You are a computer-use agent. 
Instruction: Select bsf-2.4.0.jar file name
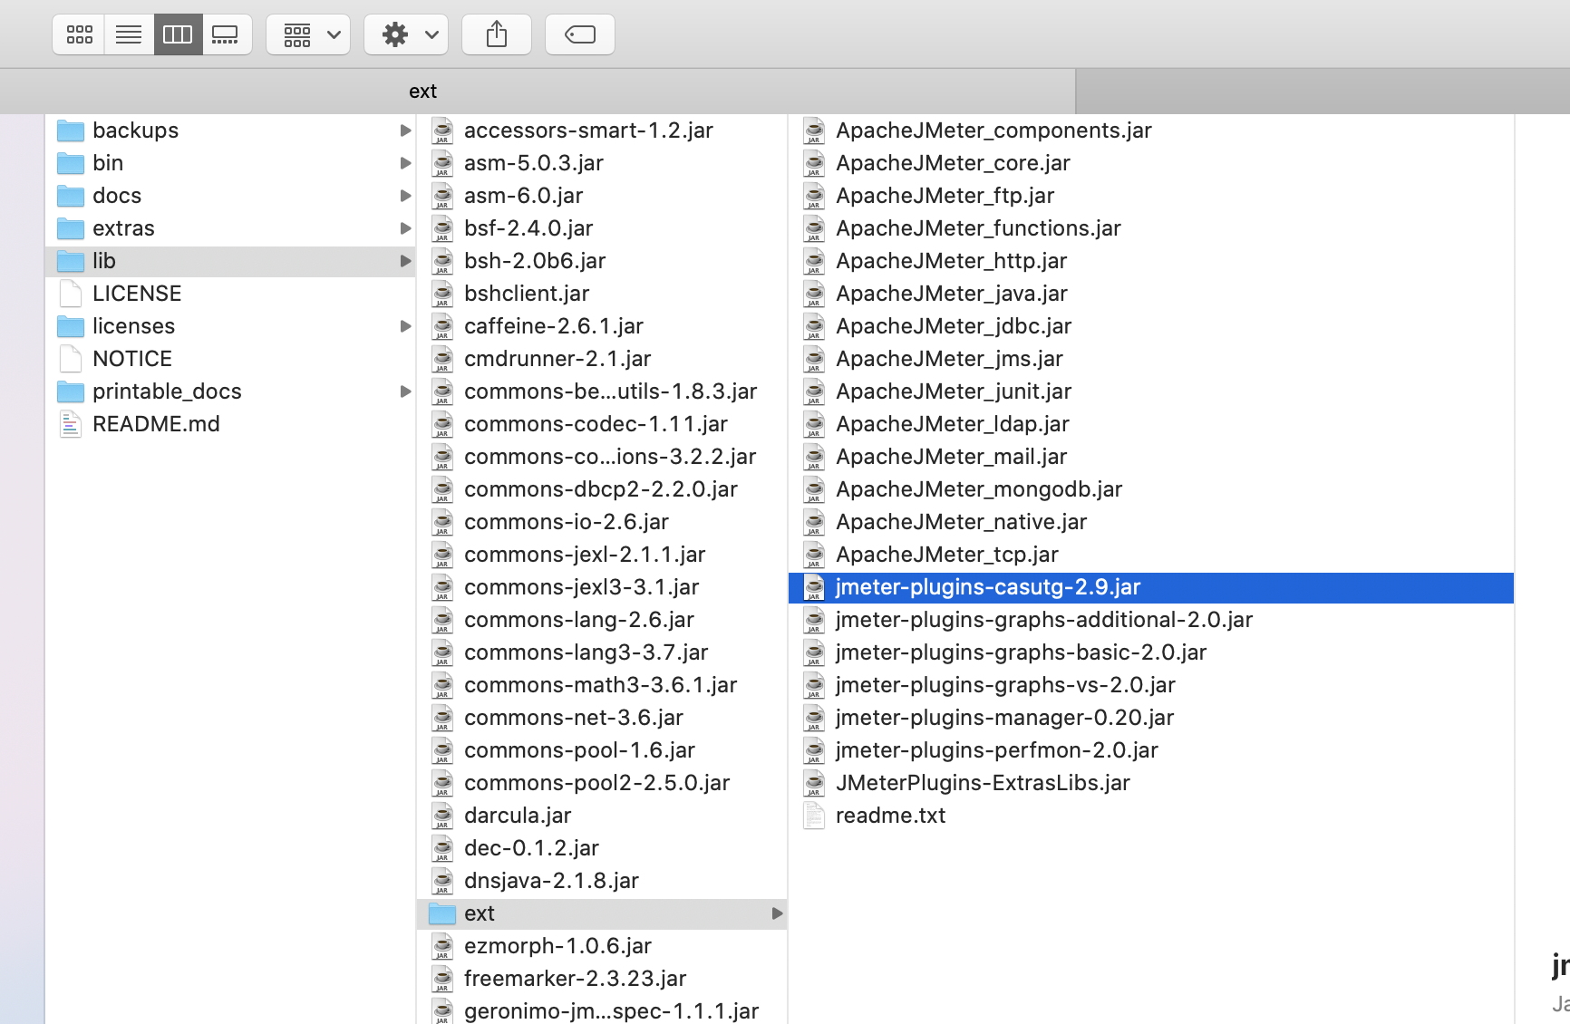click(528, 228)
